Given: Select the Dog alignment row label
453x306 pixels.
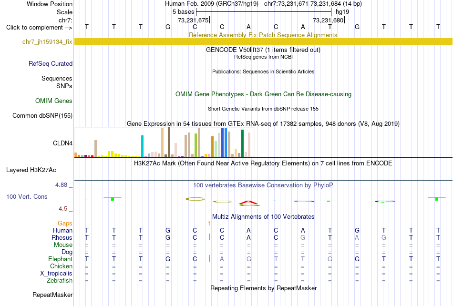Looking at the screenshot, I should point(67,252).
